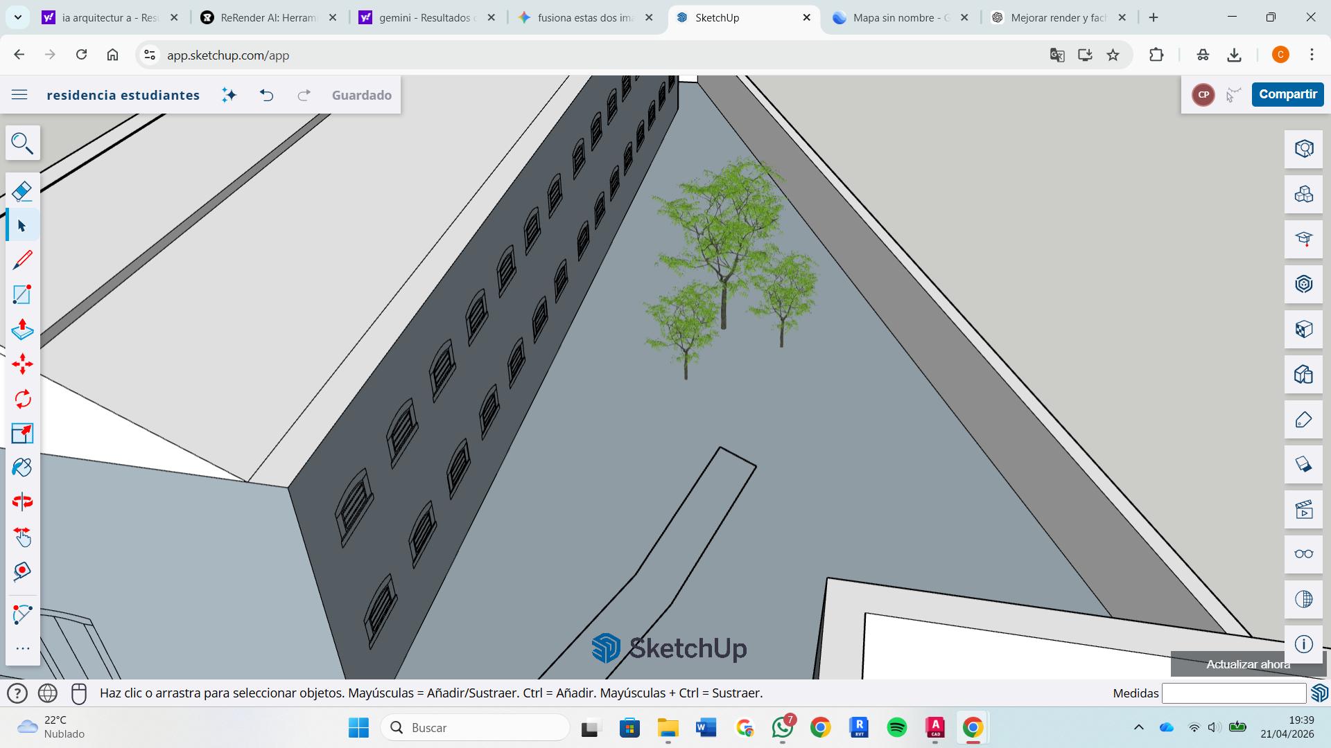Activate the Orbit tool
The width and height of the screenshot is (1331, 748).
pos(22,502)
